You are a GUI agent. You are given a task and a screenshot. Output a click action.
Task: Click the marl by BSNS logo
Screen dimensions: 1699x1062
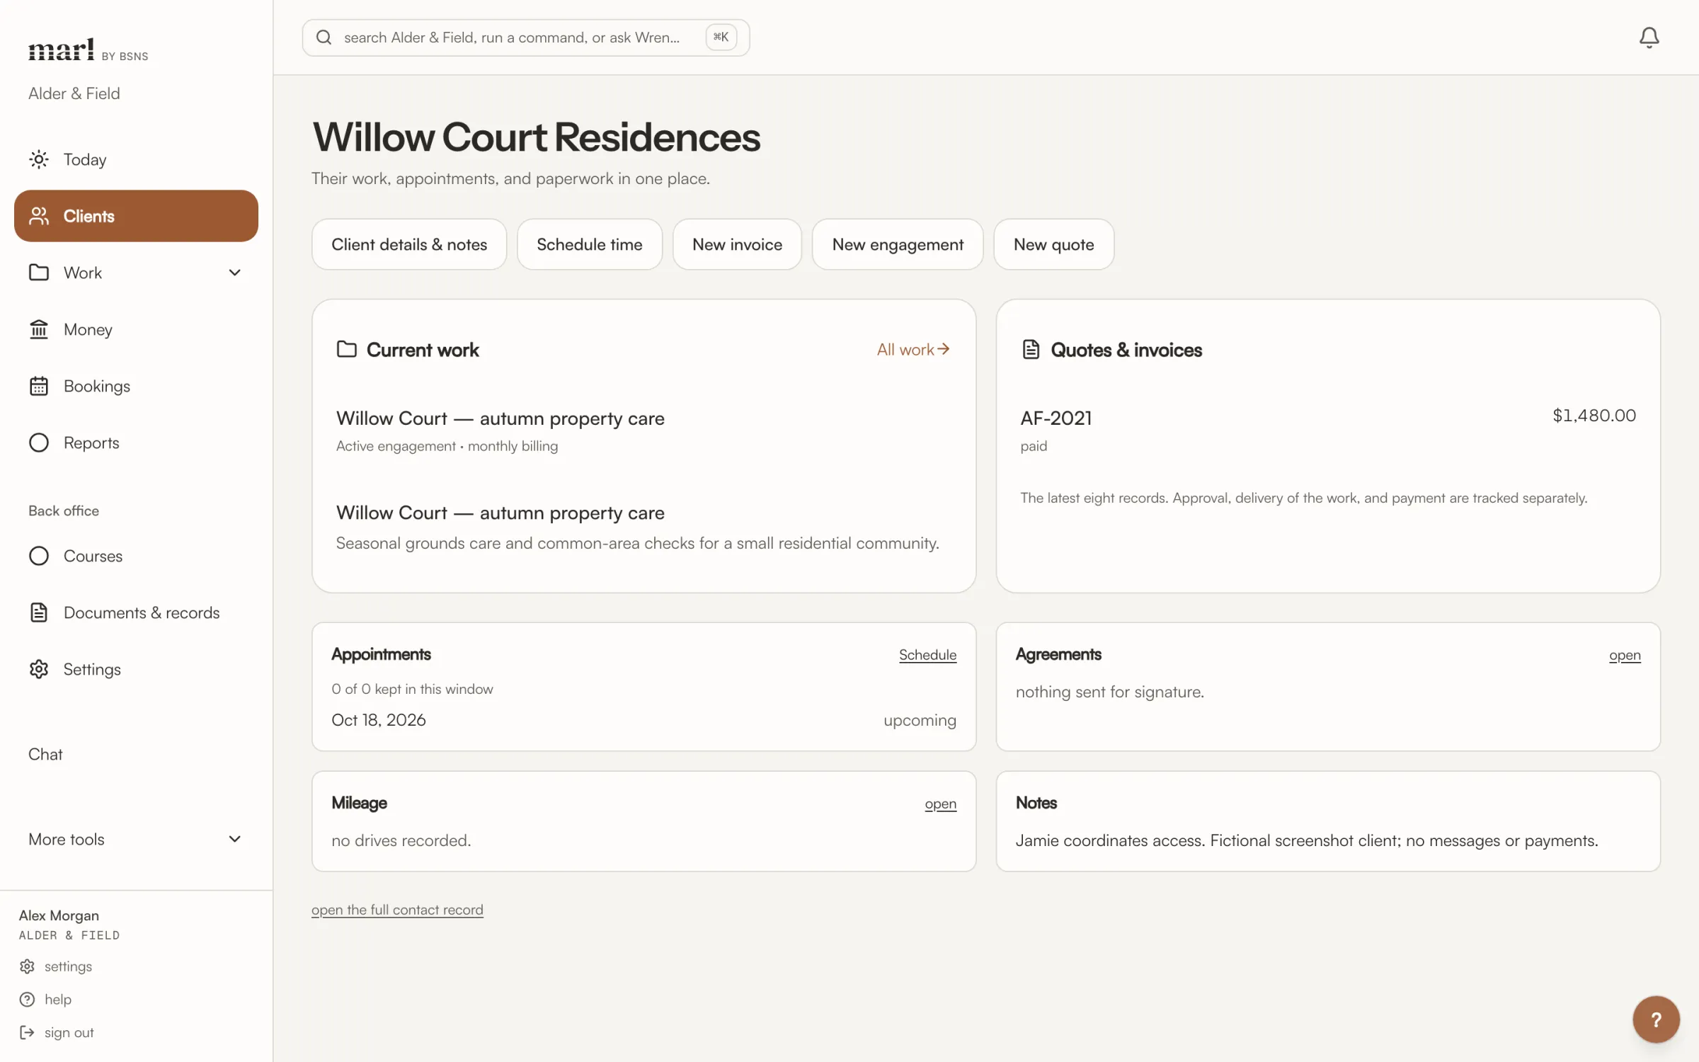(88, 49)
